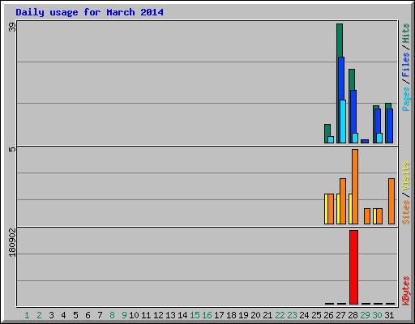415x324 pixels.
Task: Click the cyan Pages bar for day 27
Action: [343, 122]
